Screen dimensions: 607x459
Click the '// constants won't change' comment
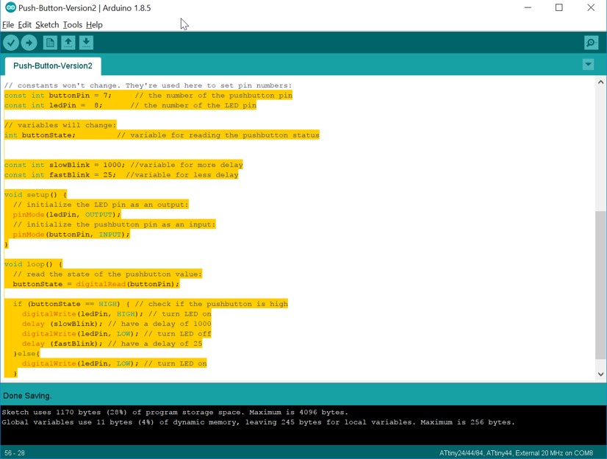(148, 85)
